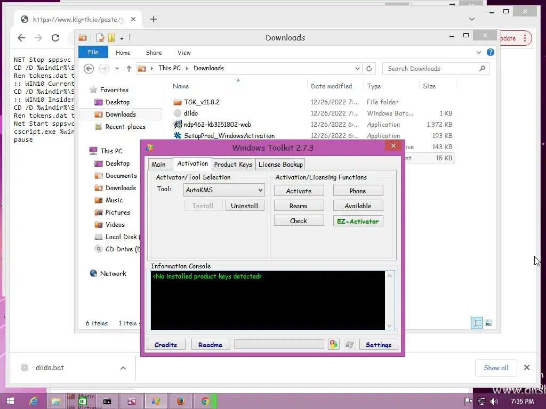Click the Explorer Up one level arrow

pos(129,69)
